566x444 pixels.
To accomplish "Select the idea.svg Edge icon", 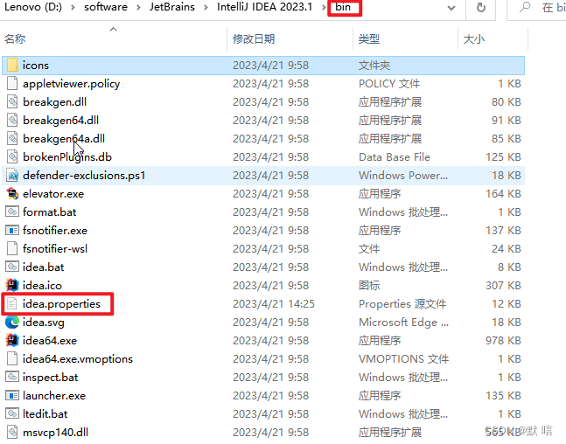I will pos(12,323).
